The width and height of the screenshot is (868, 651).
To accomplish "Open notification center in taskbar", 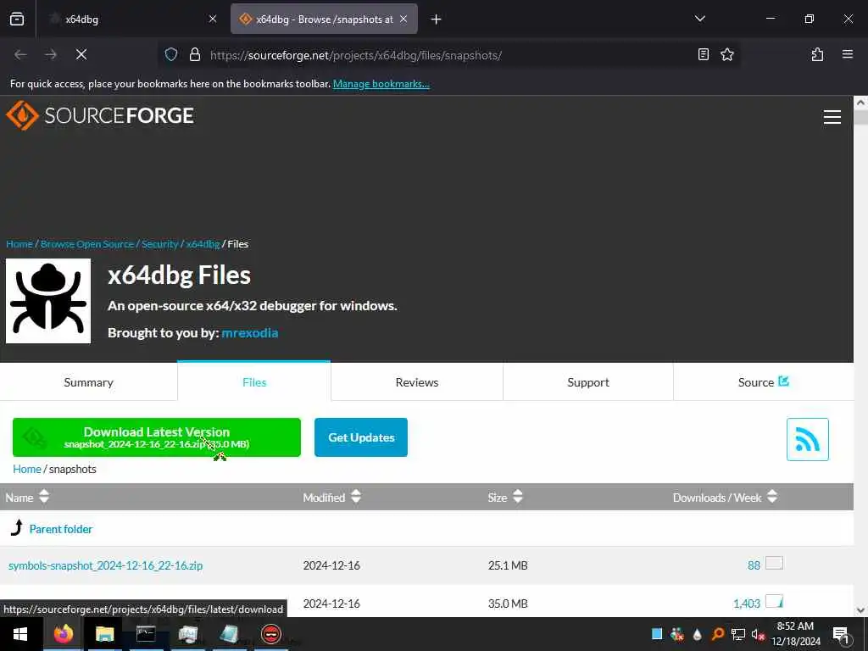I will 840,634.
